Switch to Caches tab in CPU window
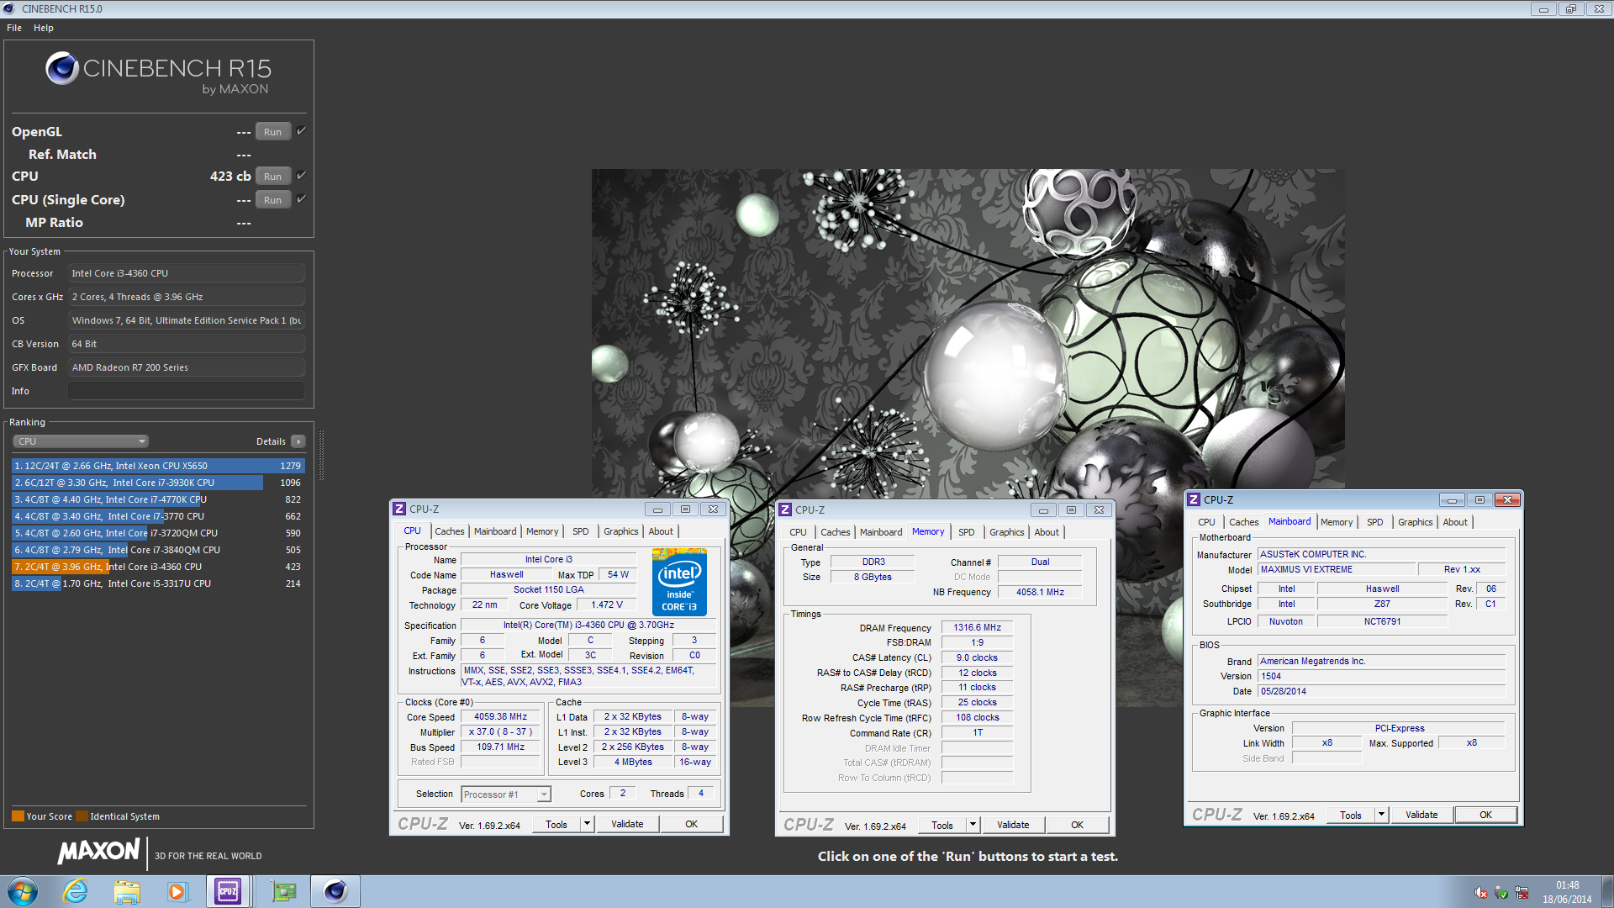This screenshot has width=1614, height=908. 450,531
